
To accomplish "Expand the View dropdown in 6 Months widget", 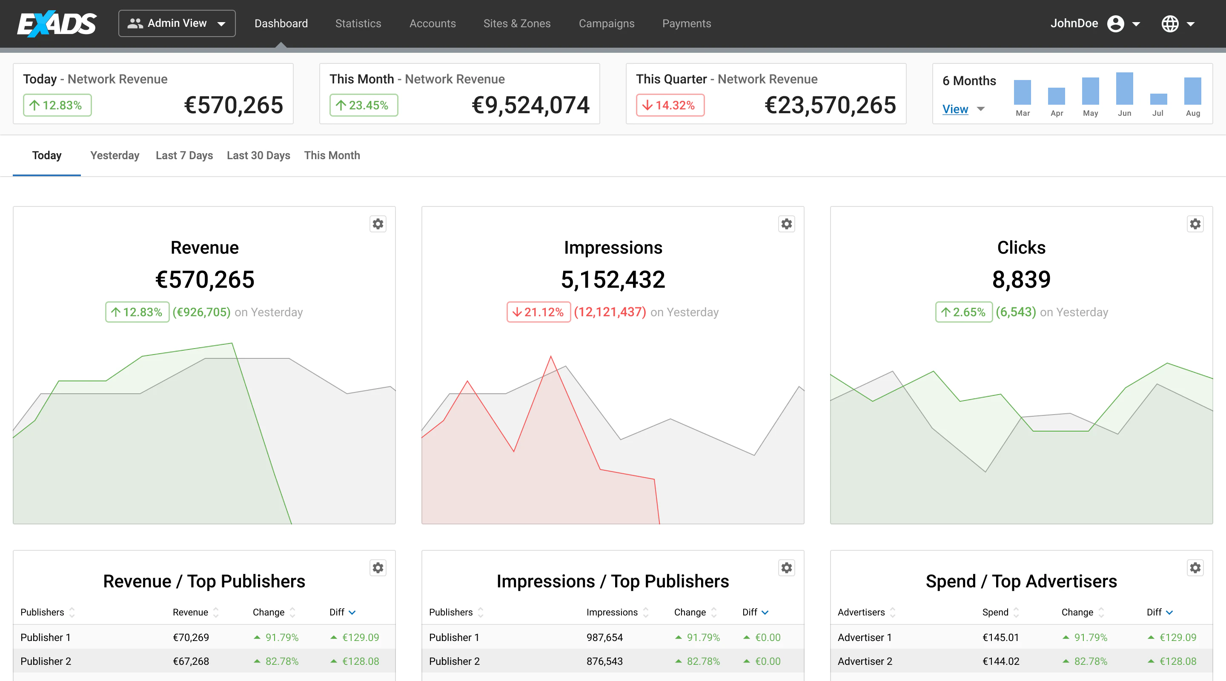I will tap(981, 109).
